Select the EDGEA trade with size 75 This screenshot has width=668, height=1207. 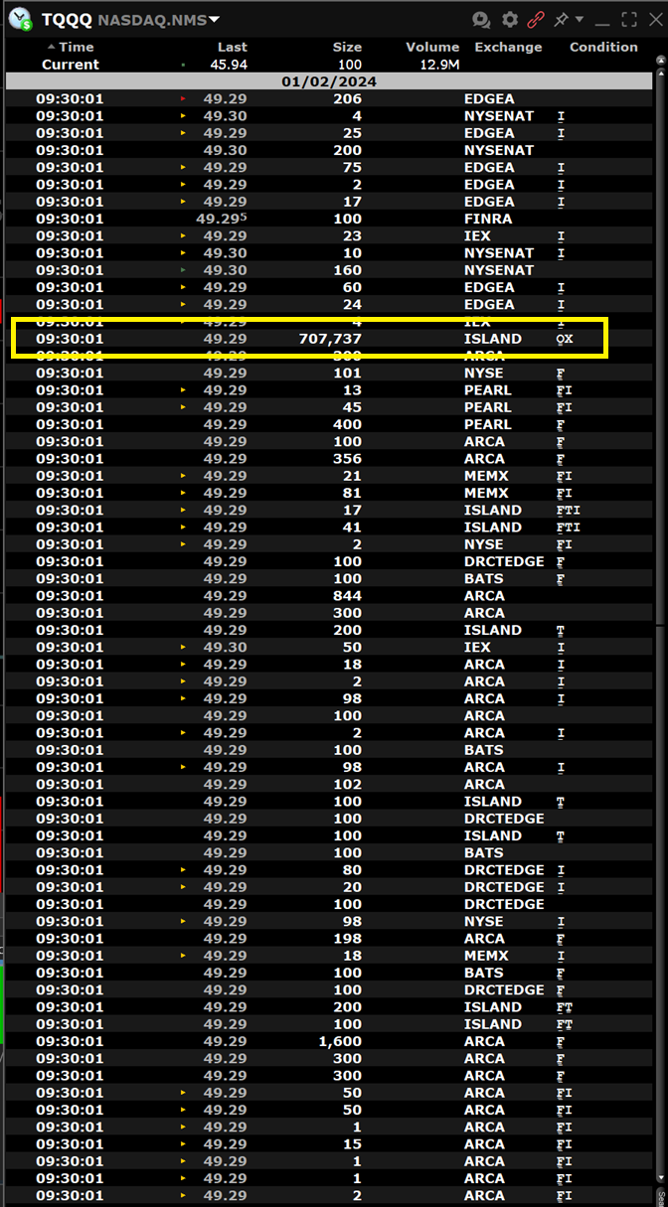pos(329,167)
